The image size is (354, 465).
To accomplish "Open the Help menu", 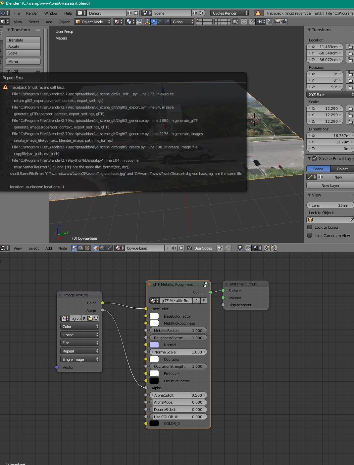I will (68, 13).
